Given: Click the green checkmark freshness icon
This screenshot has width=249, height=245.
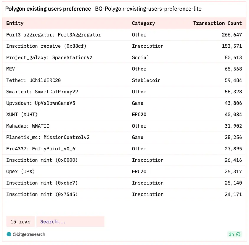Looking at the screenshot, I should point(238,234).
